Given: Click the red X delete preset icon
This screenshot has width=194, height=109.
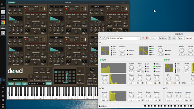Looking at the screenshot, I should pyautogui.click(x=147, y=38).
